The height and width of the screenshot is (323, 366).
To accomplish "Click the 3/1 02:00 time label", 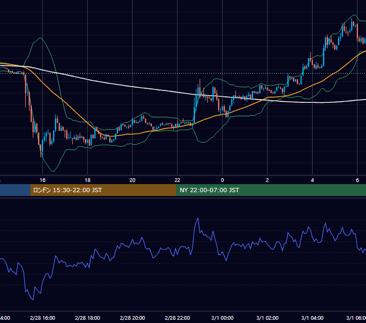I will [x=268, y=318].
